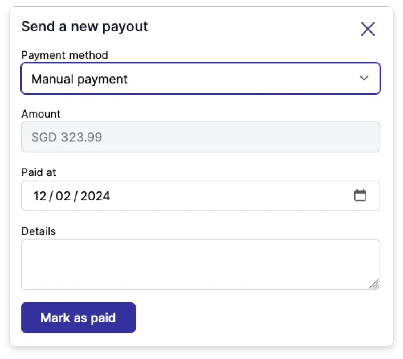Click the second slash before the year 2024
Viewport: 403px width, 359px height.
(x=76, y=196)
